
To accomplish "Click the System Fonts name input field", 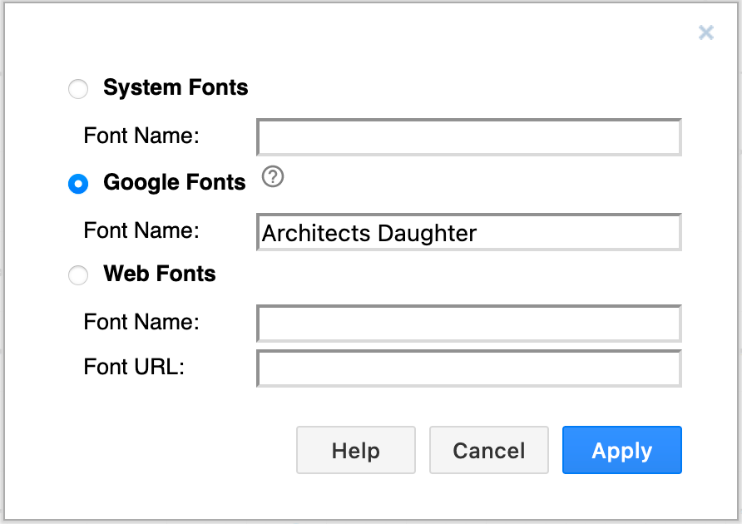I will click(467, 137).
